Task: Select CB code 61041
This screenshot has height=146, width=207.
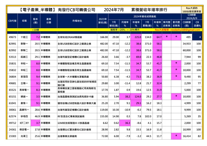Action: 12,103
